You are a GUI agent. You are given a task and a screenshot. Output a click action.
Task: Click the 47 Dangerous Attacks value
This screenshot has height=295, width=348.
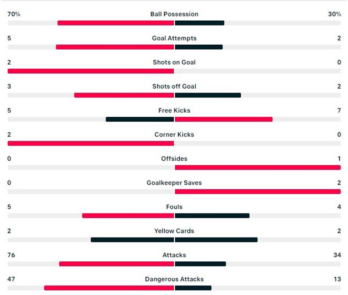click(11, 279)
